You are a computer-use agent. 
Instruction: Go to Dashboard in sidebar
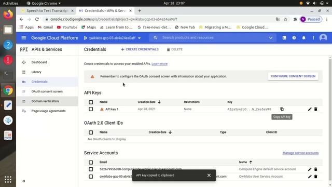(39, 62)
